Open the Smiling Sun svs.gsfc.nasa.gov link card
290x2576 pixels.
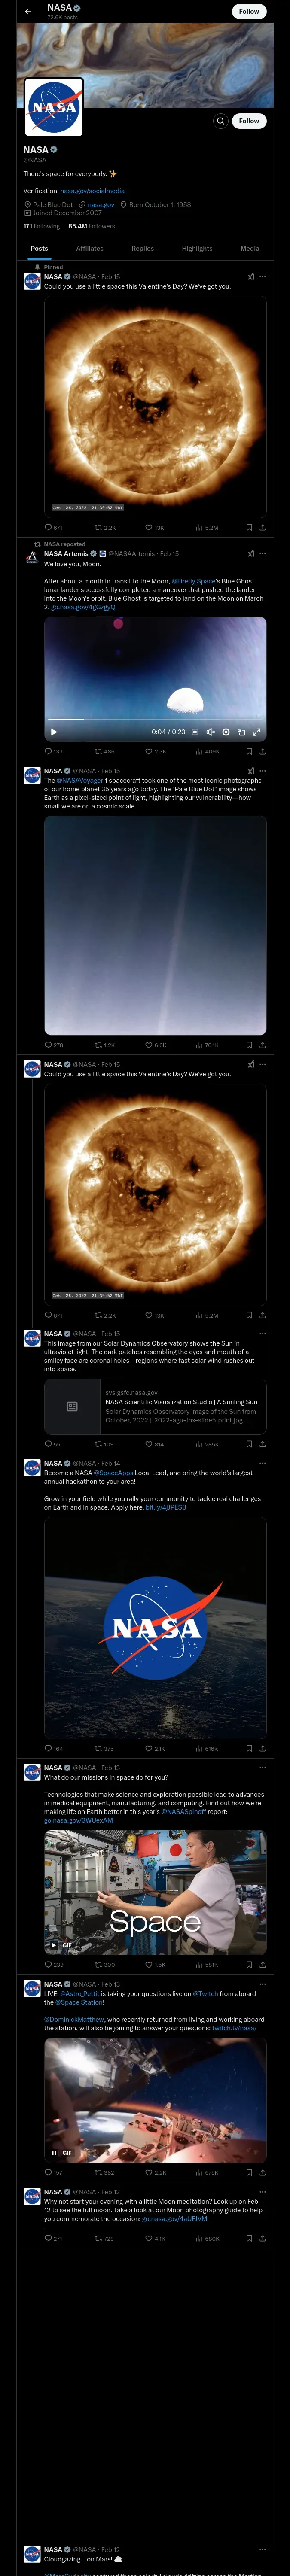coord(155,1405)
